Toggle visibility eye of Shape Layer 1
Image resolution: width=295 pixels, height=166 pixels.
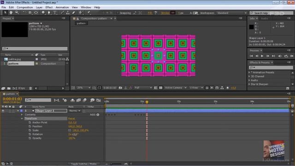pyautogui.click(x=3, y=111)
